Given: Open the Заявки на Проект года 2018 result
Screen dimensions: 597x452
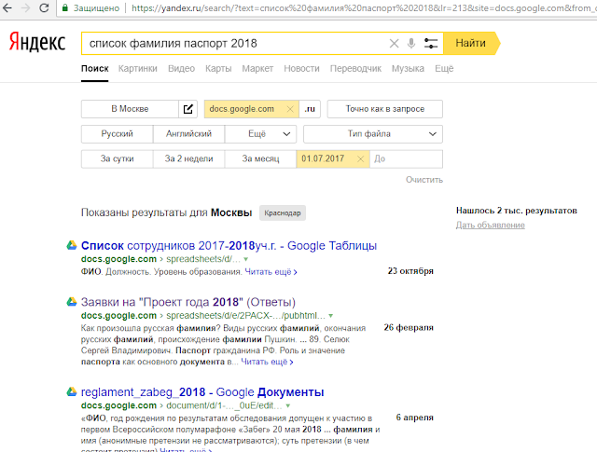Looking at the screenshot, I should click(x=188, y=302).
